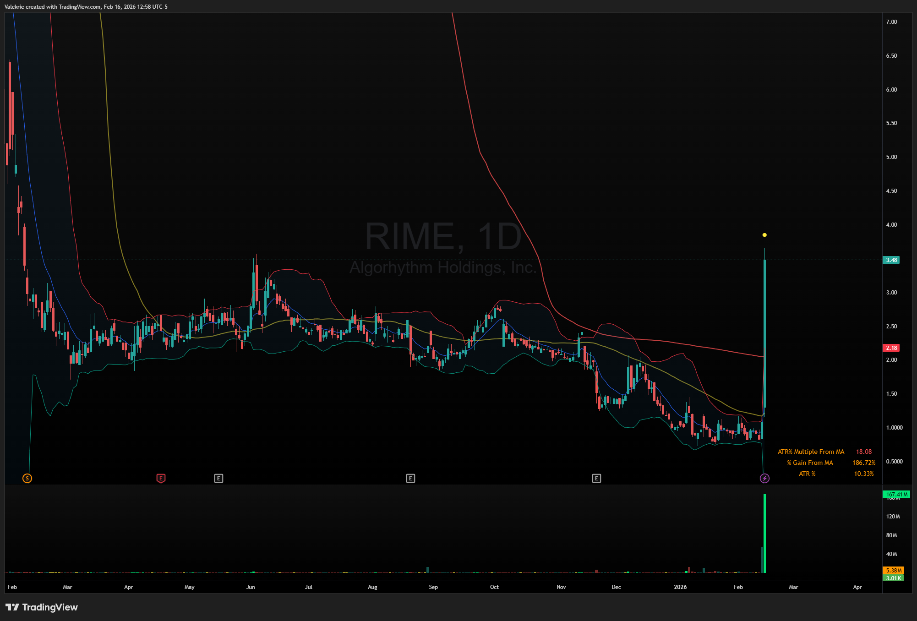Click the tall green volume bar
The height and width of the screenshot is (621, 917).
(764, 534)
